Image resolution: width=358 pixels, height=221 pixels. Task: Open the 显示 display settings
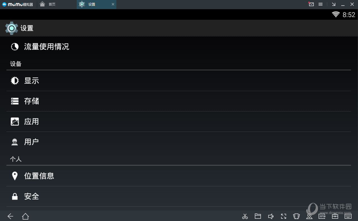179,81
